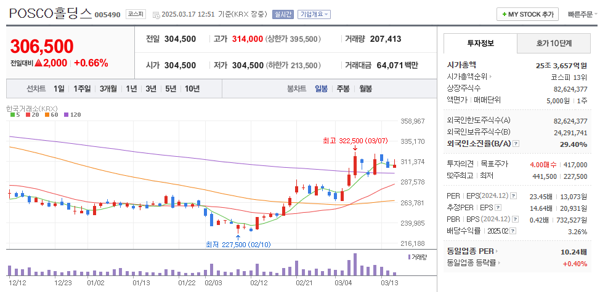Click the 실시간 real-time badge
Screen dimensions: 600x292
283,15
